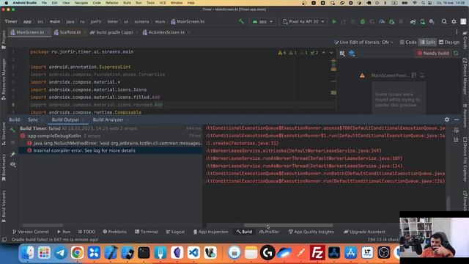The image size is (469, 264).
Task: Open more tabs options kebab menu
Action: tap(457, 32)
